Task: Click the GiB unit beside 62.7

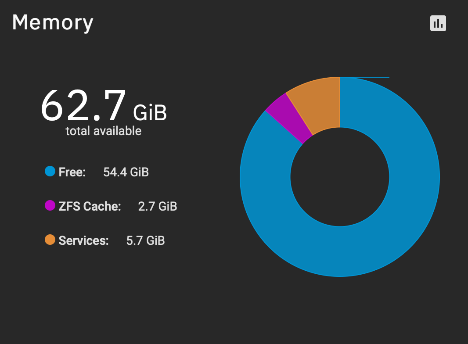Action: pyautogui.click(x=150, y=113)
